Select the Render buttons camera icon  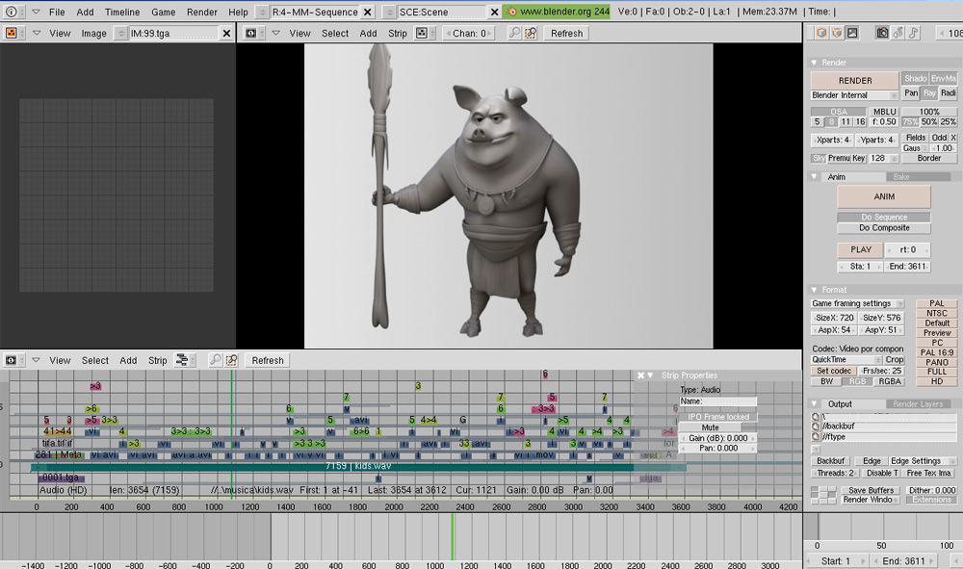coord(882,33)
